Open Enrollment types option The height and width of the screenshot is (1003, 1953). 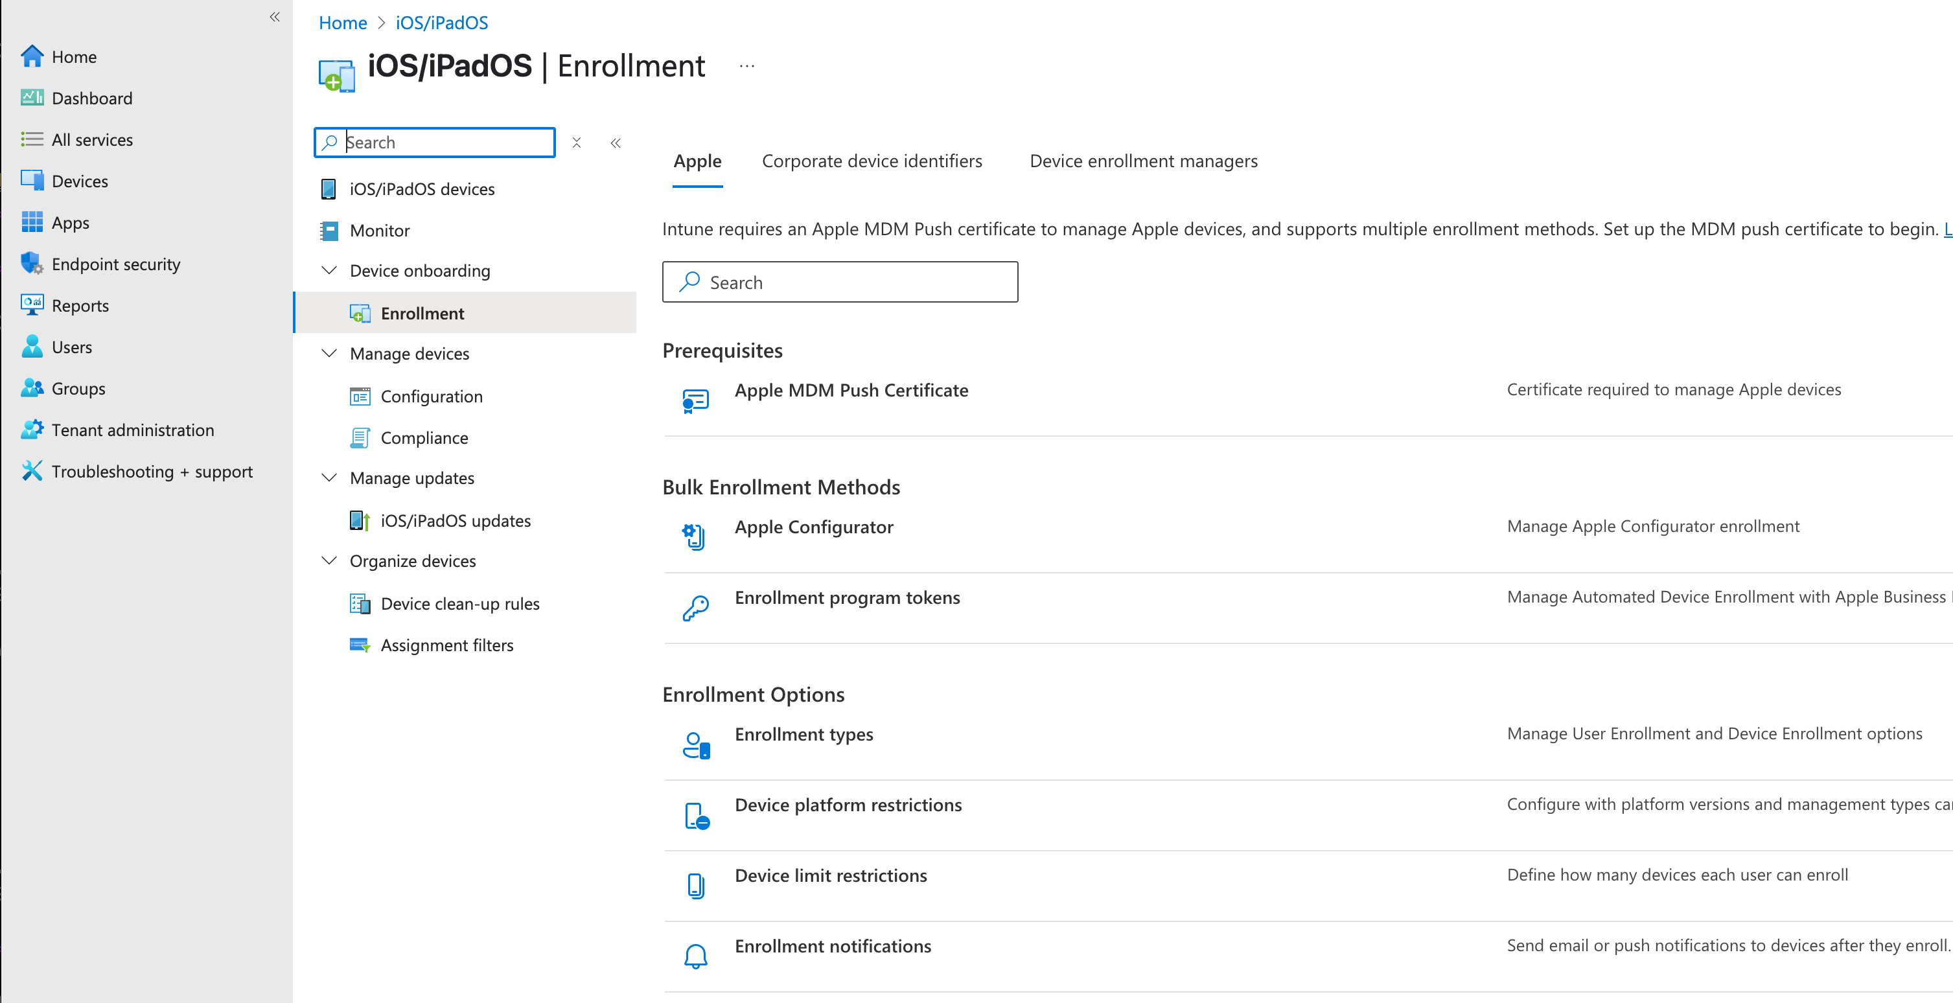803,734
